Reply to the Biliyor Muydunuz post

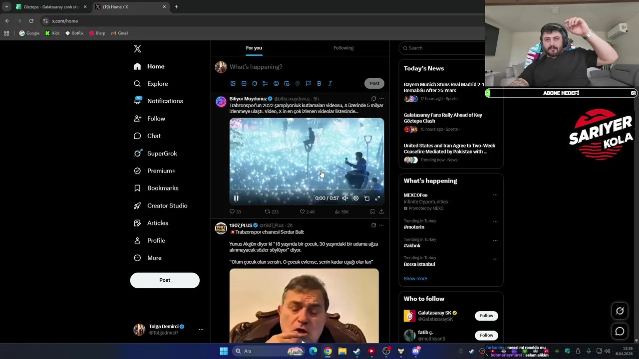[235, 212]
